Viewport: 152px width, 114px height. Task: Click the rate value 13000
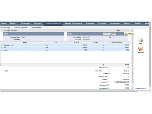click(85, 48)
